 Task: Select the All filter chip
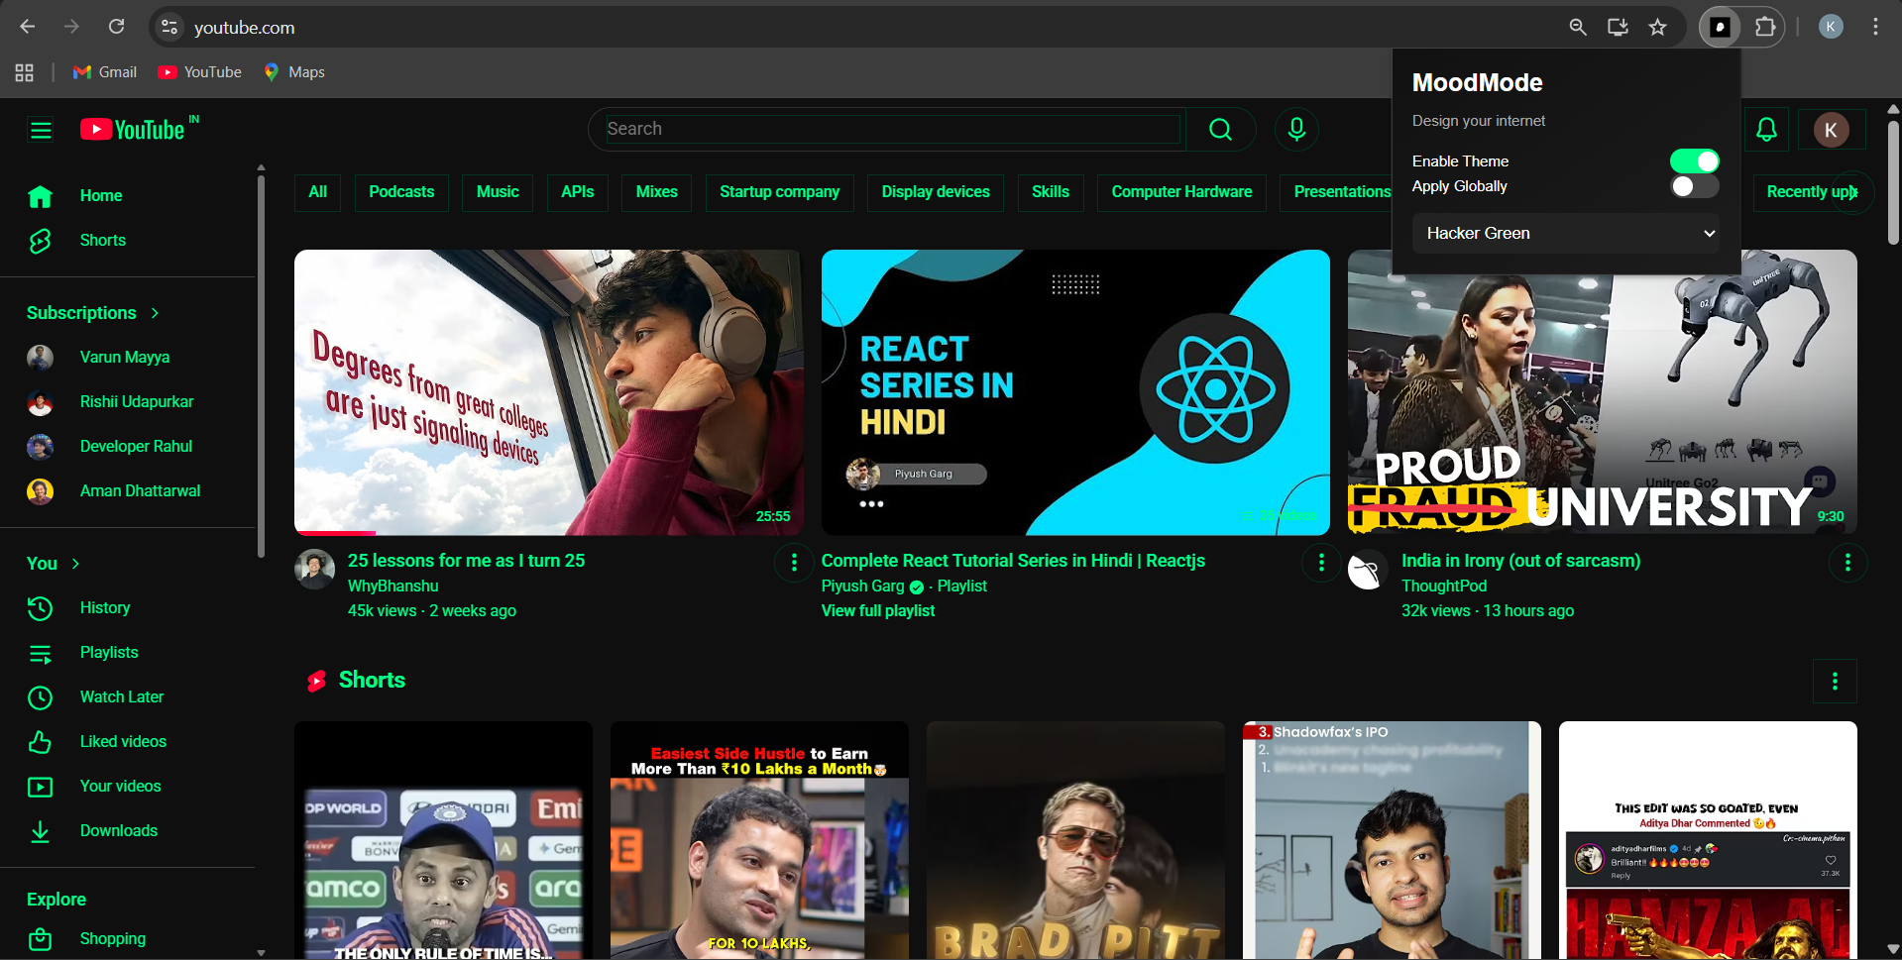point(317,192)
